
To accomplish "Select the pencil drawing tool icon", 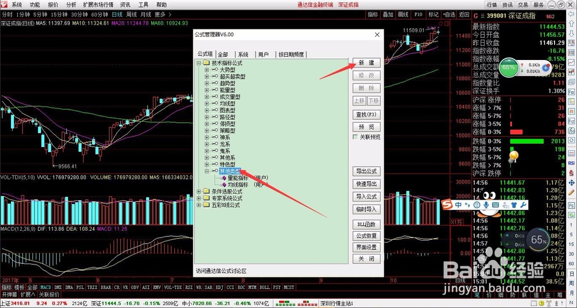I will click(571, 191).
